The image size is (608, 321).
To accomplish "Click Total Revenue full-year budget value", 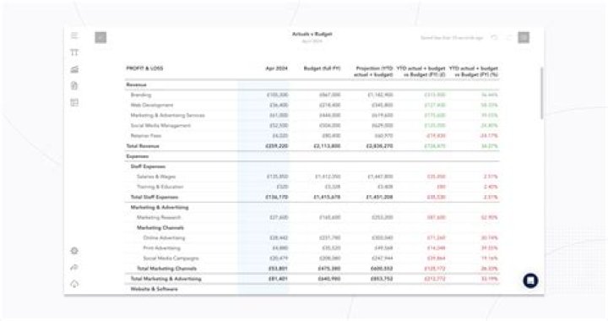I will [327, 146].
